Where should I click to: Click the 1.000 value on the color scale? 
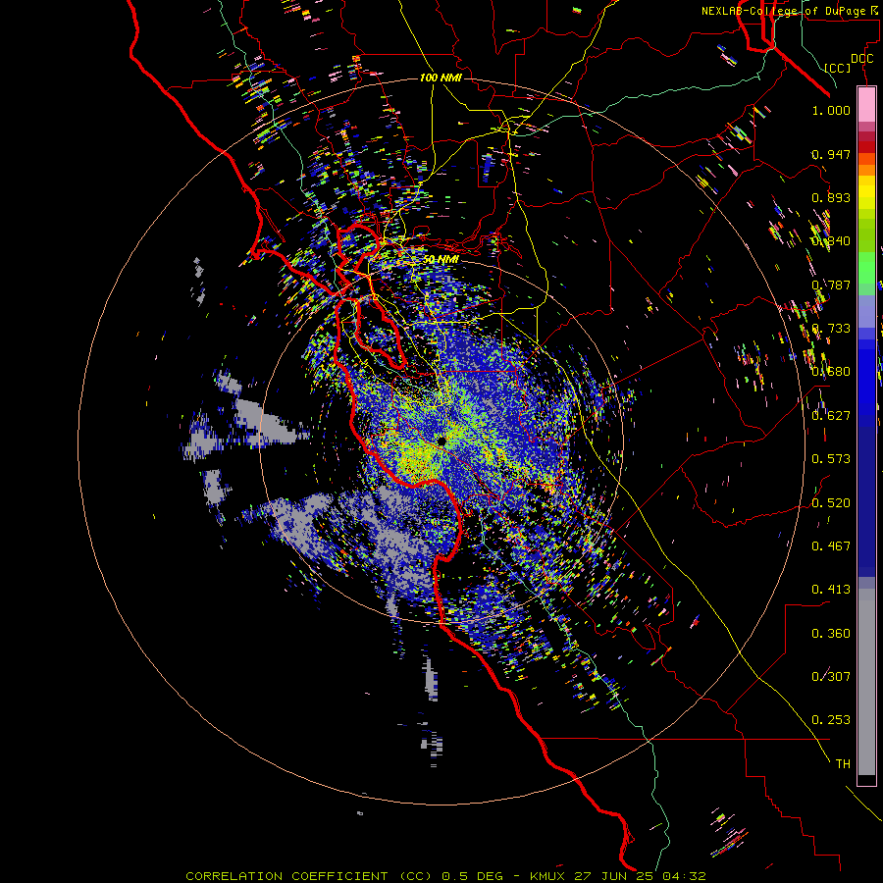[831, 110]
